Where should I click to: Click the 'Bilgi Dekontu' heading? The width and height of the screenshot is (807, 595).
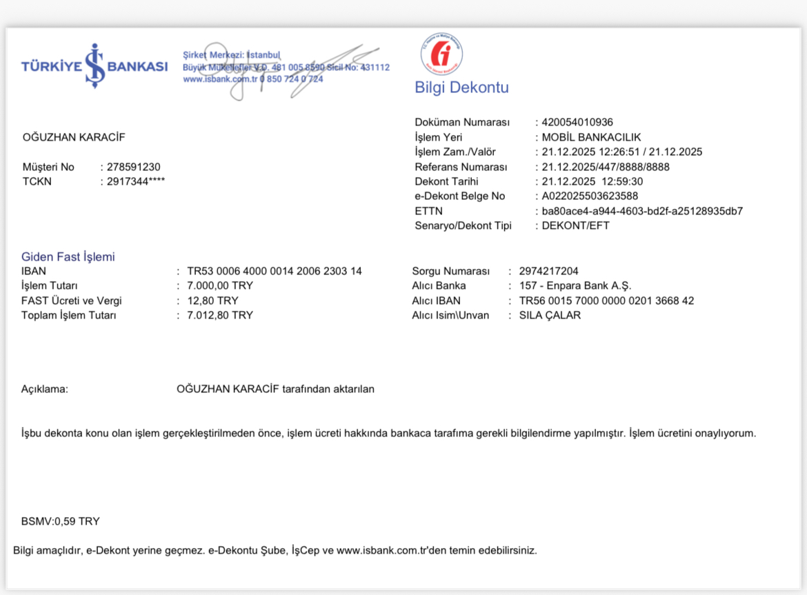461,88
